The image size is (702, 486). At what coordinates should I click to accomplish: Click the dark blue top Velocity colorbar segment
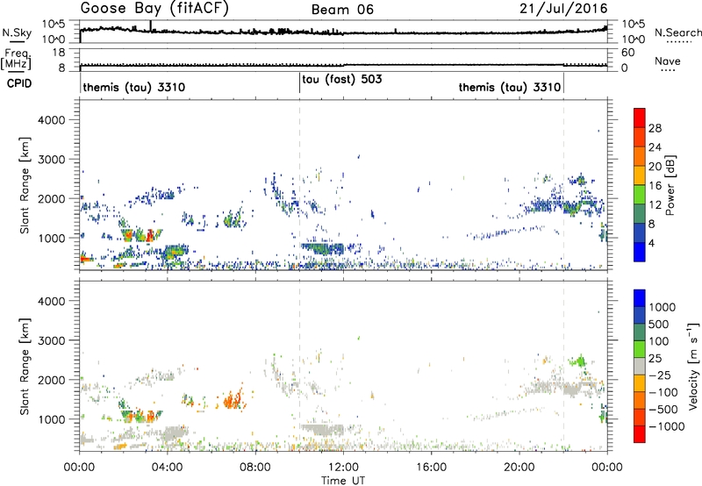tap(640, 298)
